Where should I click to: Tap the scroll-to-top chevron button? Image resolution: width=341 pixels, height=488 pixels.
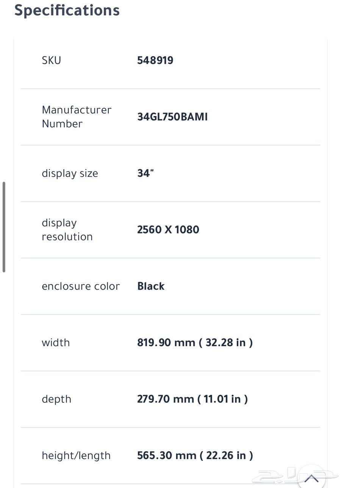click(x=311, y=477)
